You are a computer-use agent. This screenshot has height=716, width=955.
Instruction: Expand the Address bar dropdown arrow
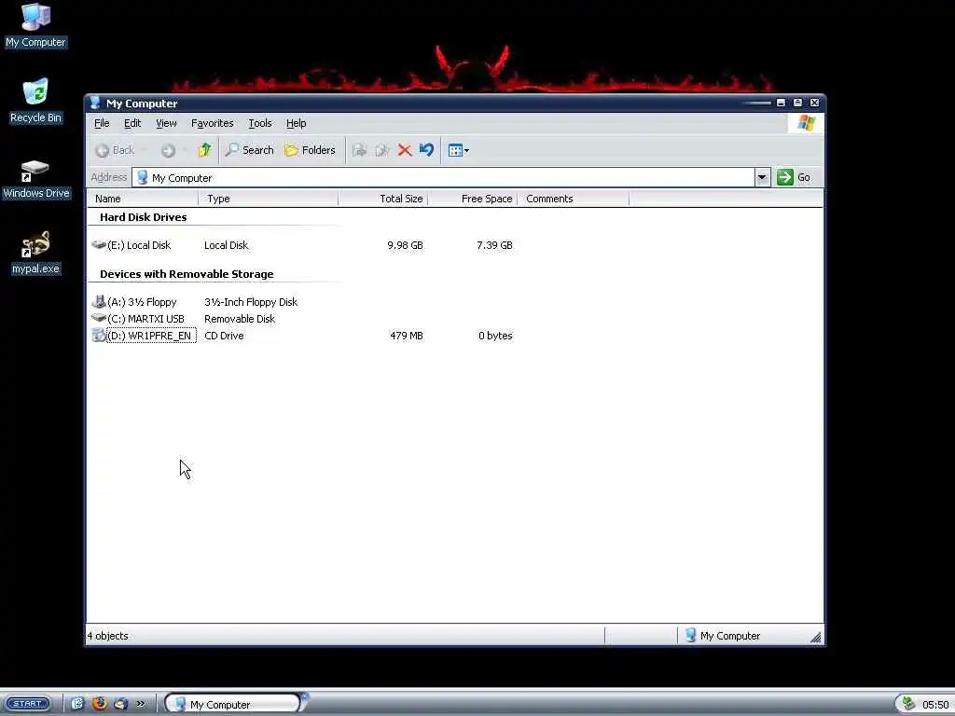[x=762, y=178]
